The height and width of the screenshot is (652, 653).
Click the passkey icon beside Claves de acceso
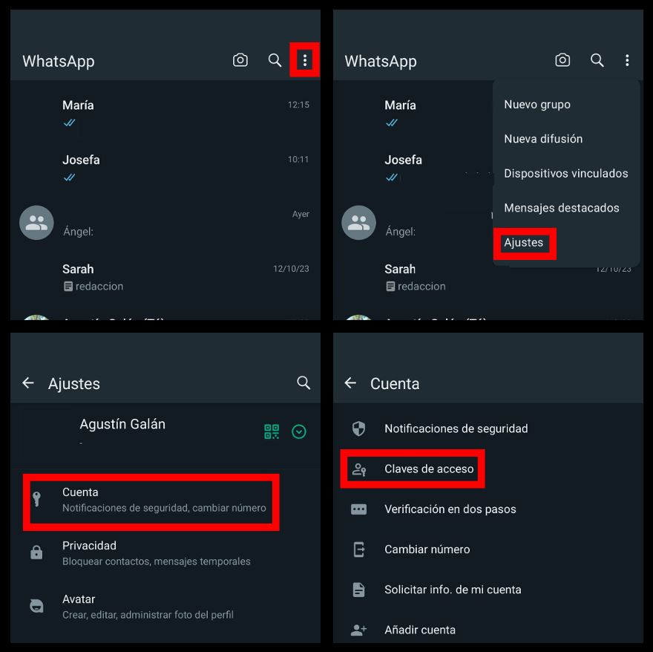point(359,469)
